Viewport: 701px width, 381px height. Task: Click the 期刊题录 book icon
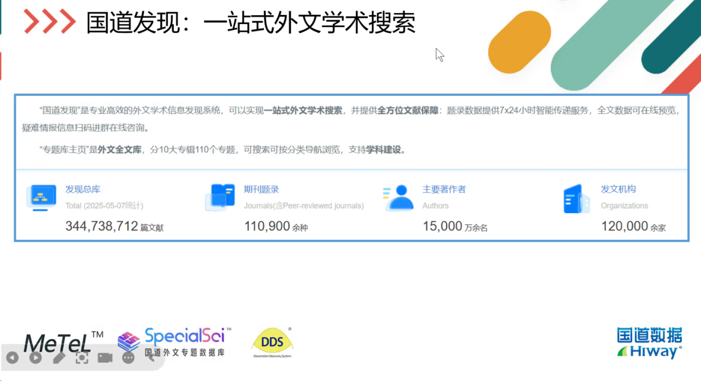[x=220, y=198]
